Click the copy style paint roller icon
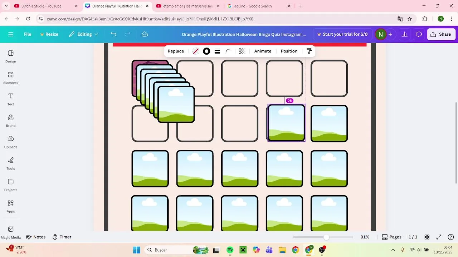458x257 pixels. pyautogui.click(x=310, y=51)
